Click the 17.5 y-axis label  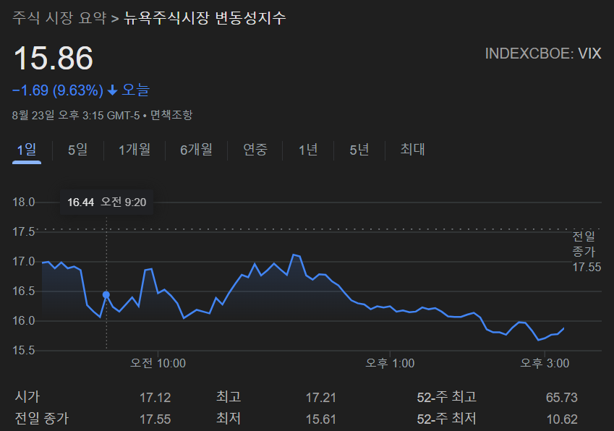point(23,231)
